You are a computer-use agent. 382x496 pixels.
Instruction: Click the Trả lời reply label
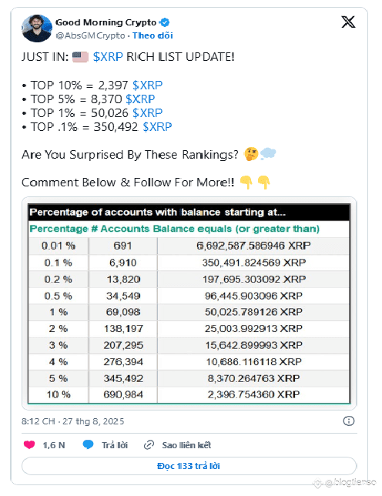coord(115,445)
